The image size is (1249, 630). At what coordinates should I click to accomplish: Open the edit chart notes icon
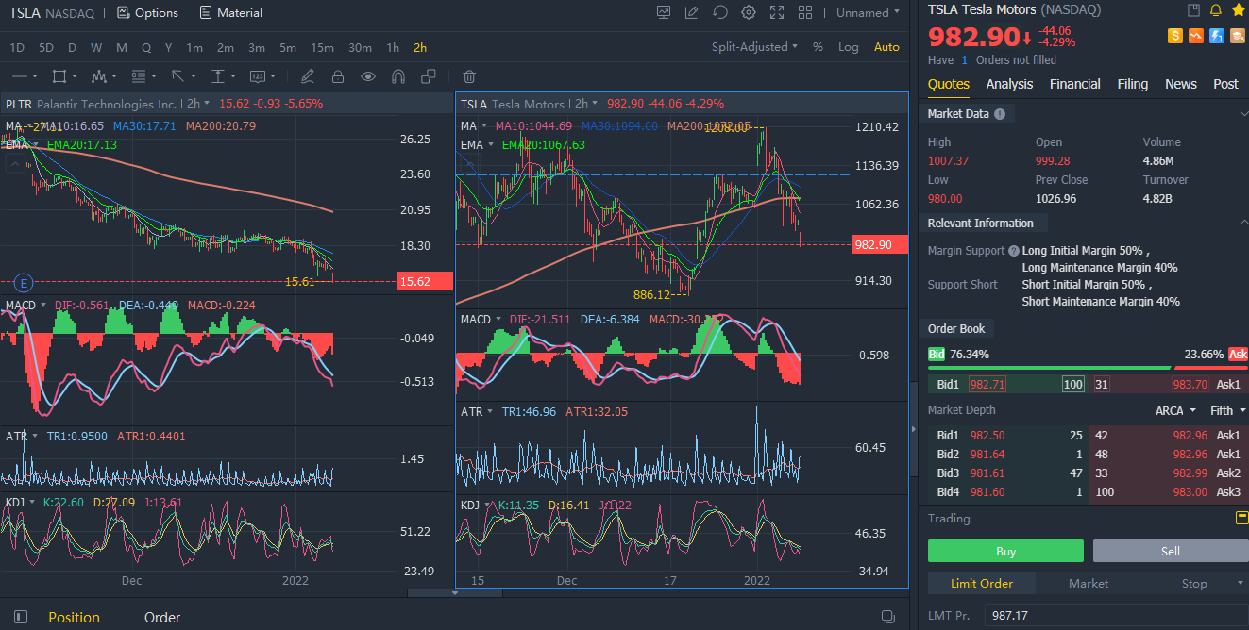pos(692,12)
